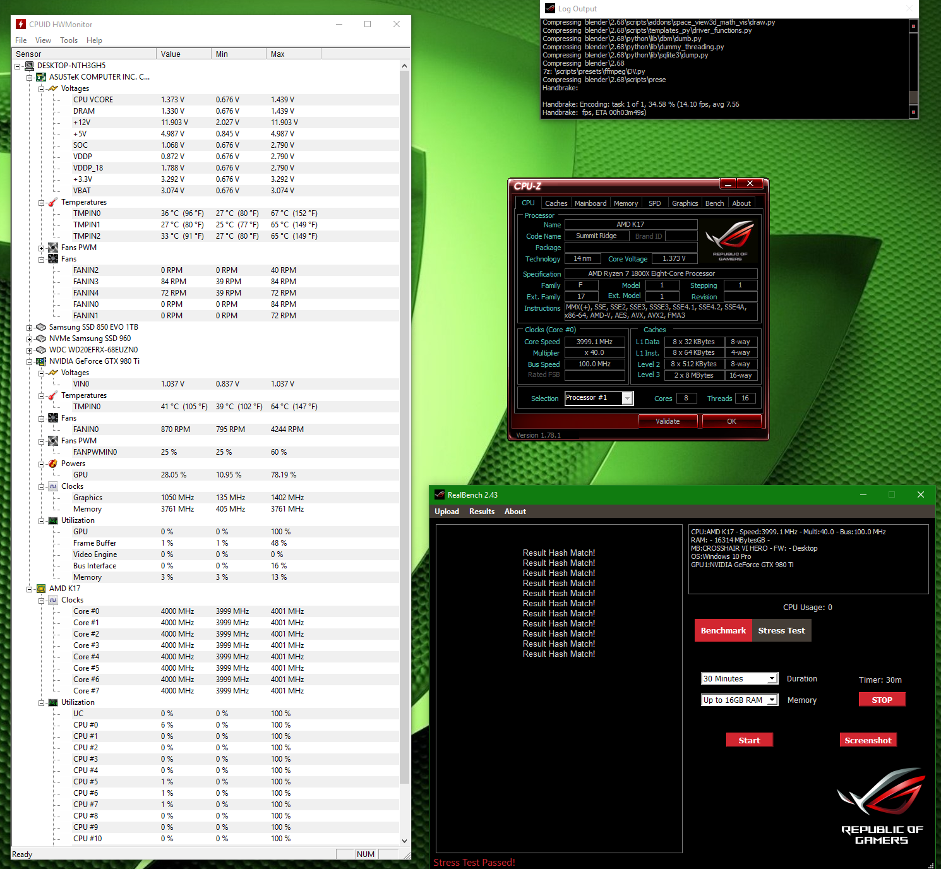Open the Tools menu in HWMonitor

[69, 40]
